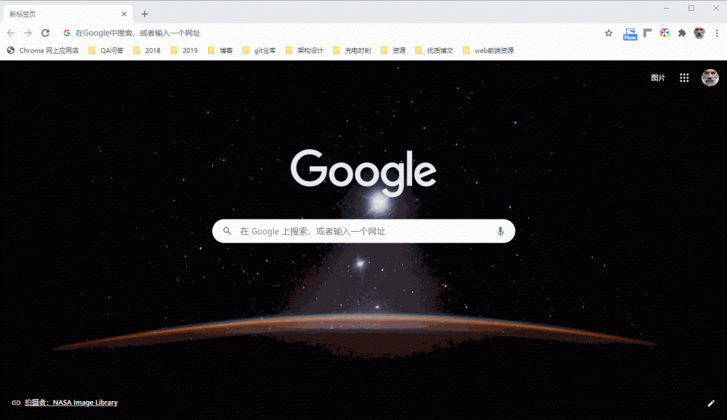Image resolution: width=727 pixels, height=420 pixels.
Task: Click the background customize pencil icon
Action: (x=711, y=403)
